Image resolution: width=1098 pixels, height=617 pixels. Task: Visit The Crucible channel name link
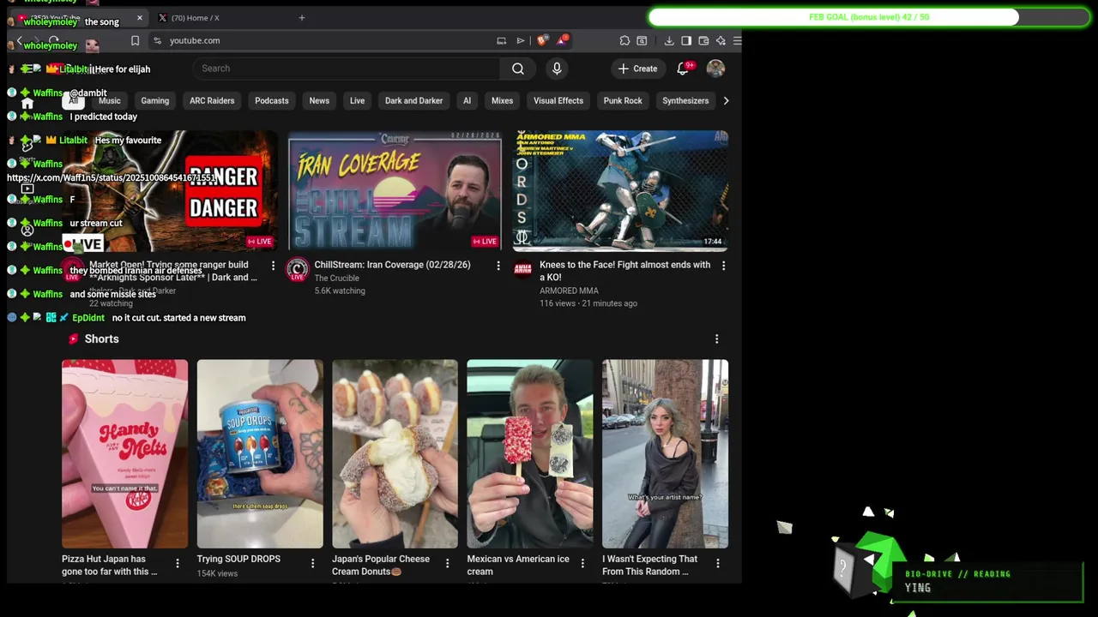(336, 279)
